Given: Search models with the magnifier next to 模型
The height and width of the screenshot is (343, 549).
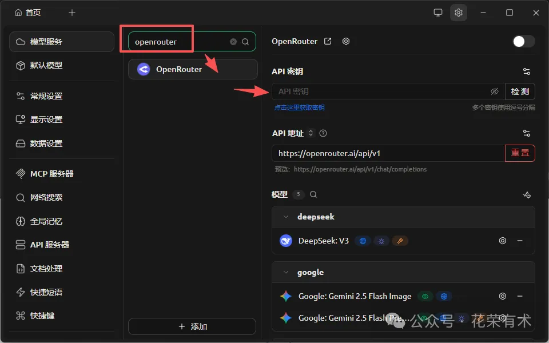Looking at the screenshot, I should [313, 194].
